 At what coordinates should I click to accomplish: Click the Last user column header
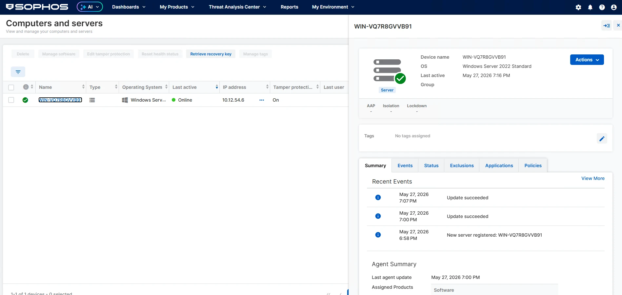(334, 87)
